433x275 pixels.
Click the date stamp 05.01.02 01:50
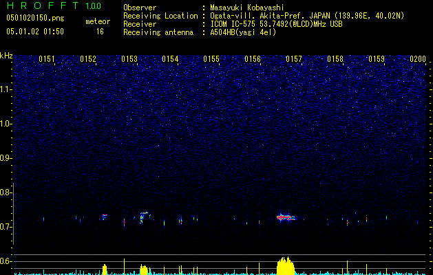coord(35,32)
